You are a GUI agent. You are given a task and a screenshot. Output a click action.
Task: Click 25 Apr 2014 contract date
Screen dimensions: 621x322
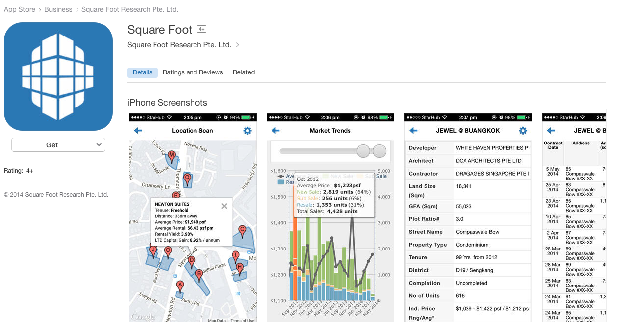click(553, 187)
